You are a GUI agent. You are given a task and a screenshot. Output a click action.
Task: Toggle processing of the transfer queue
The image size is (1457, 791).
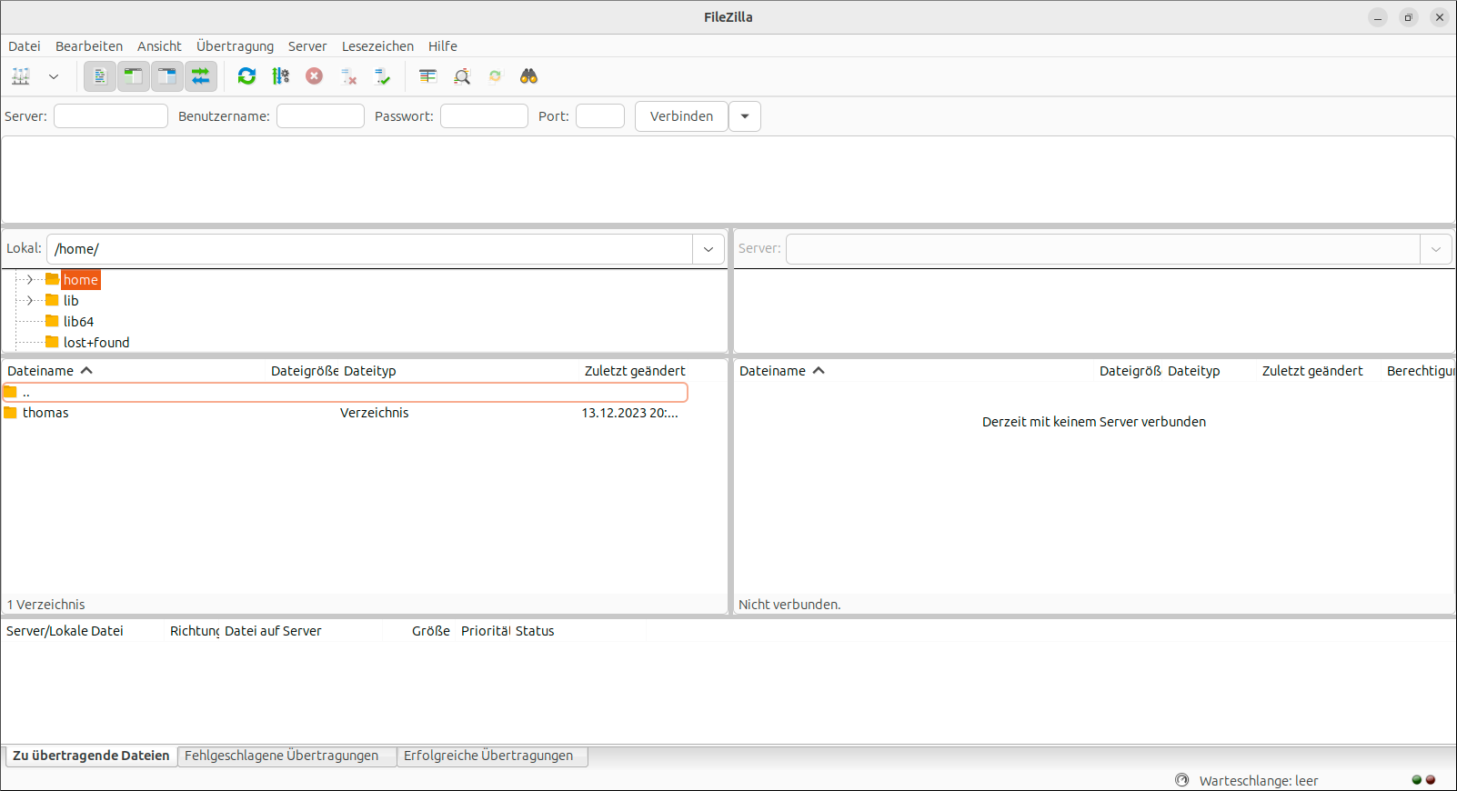280,76
